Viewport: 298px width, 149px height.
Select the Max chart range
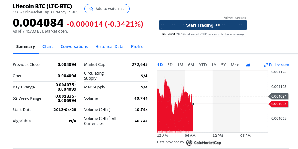click(235, 65)
